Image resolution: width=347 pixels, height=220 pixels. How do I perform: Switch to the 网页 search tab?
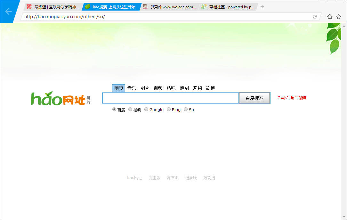[x=119, y=88]
